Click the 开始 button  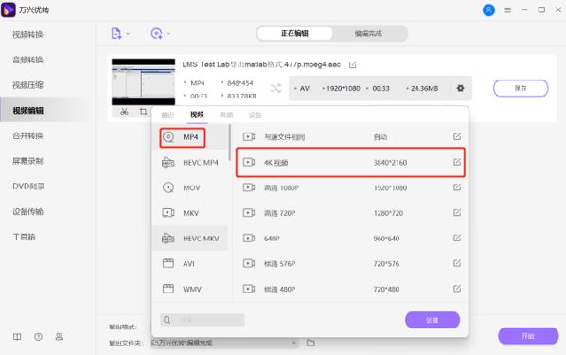tap(528, 336)
